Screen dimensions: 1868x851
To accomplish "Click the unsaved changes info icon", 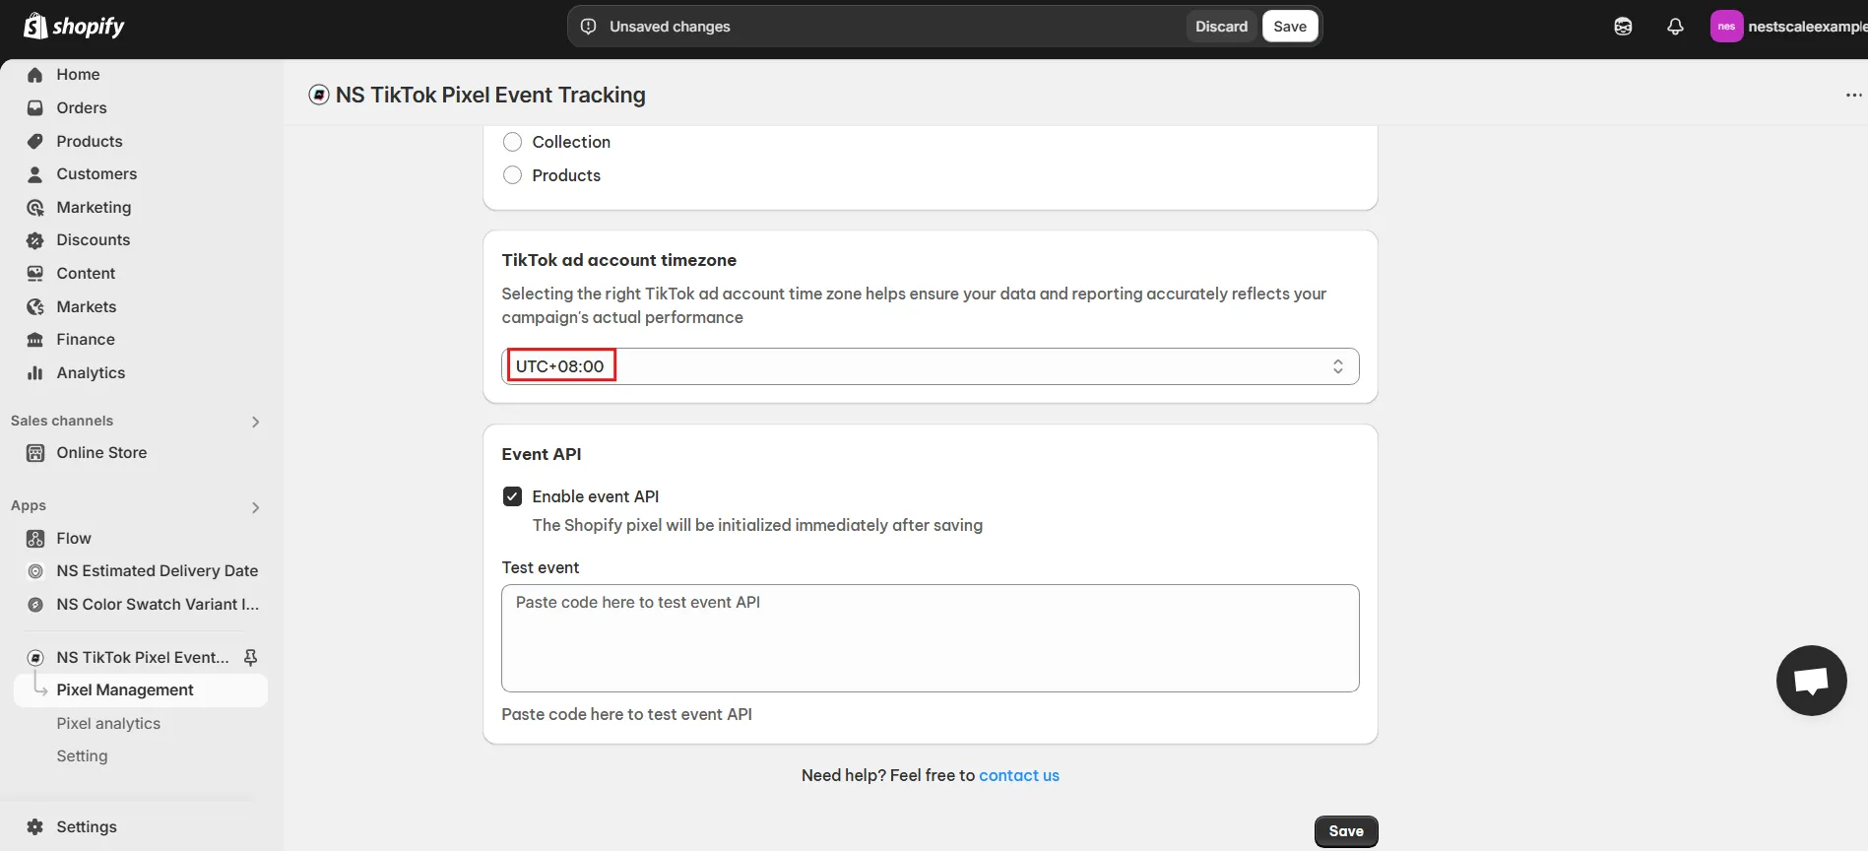I will (589, 27).
